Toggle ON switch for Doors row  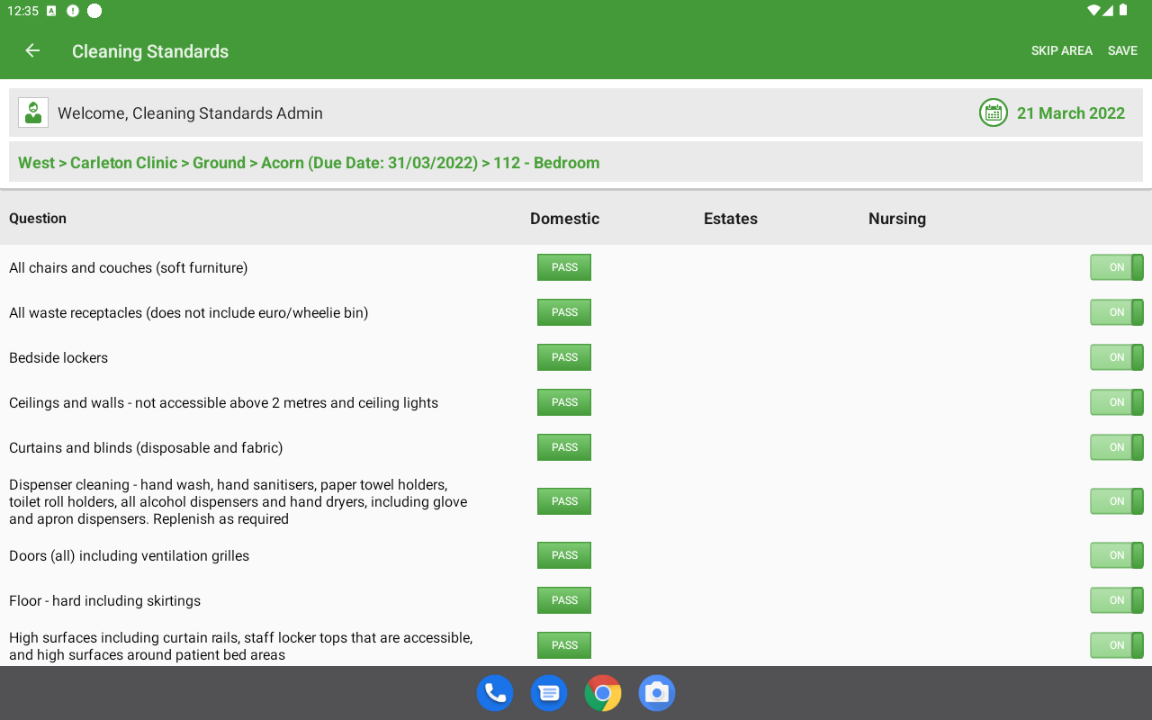click(1117, 555)
